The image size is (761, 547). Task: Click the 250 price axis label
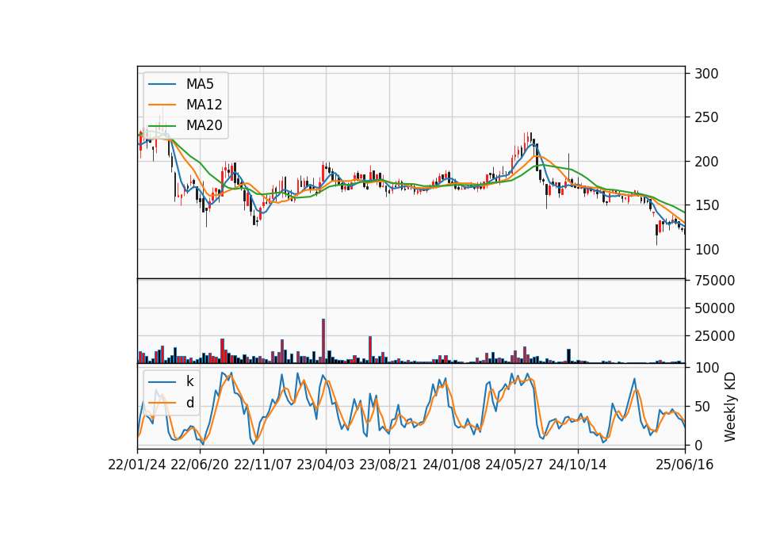click(706, 117)
